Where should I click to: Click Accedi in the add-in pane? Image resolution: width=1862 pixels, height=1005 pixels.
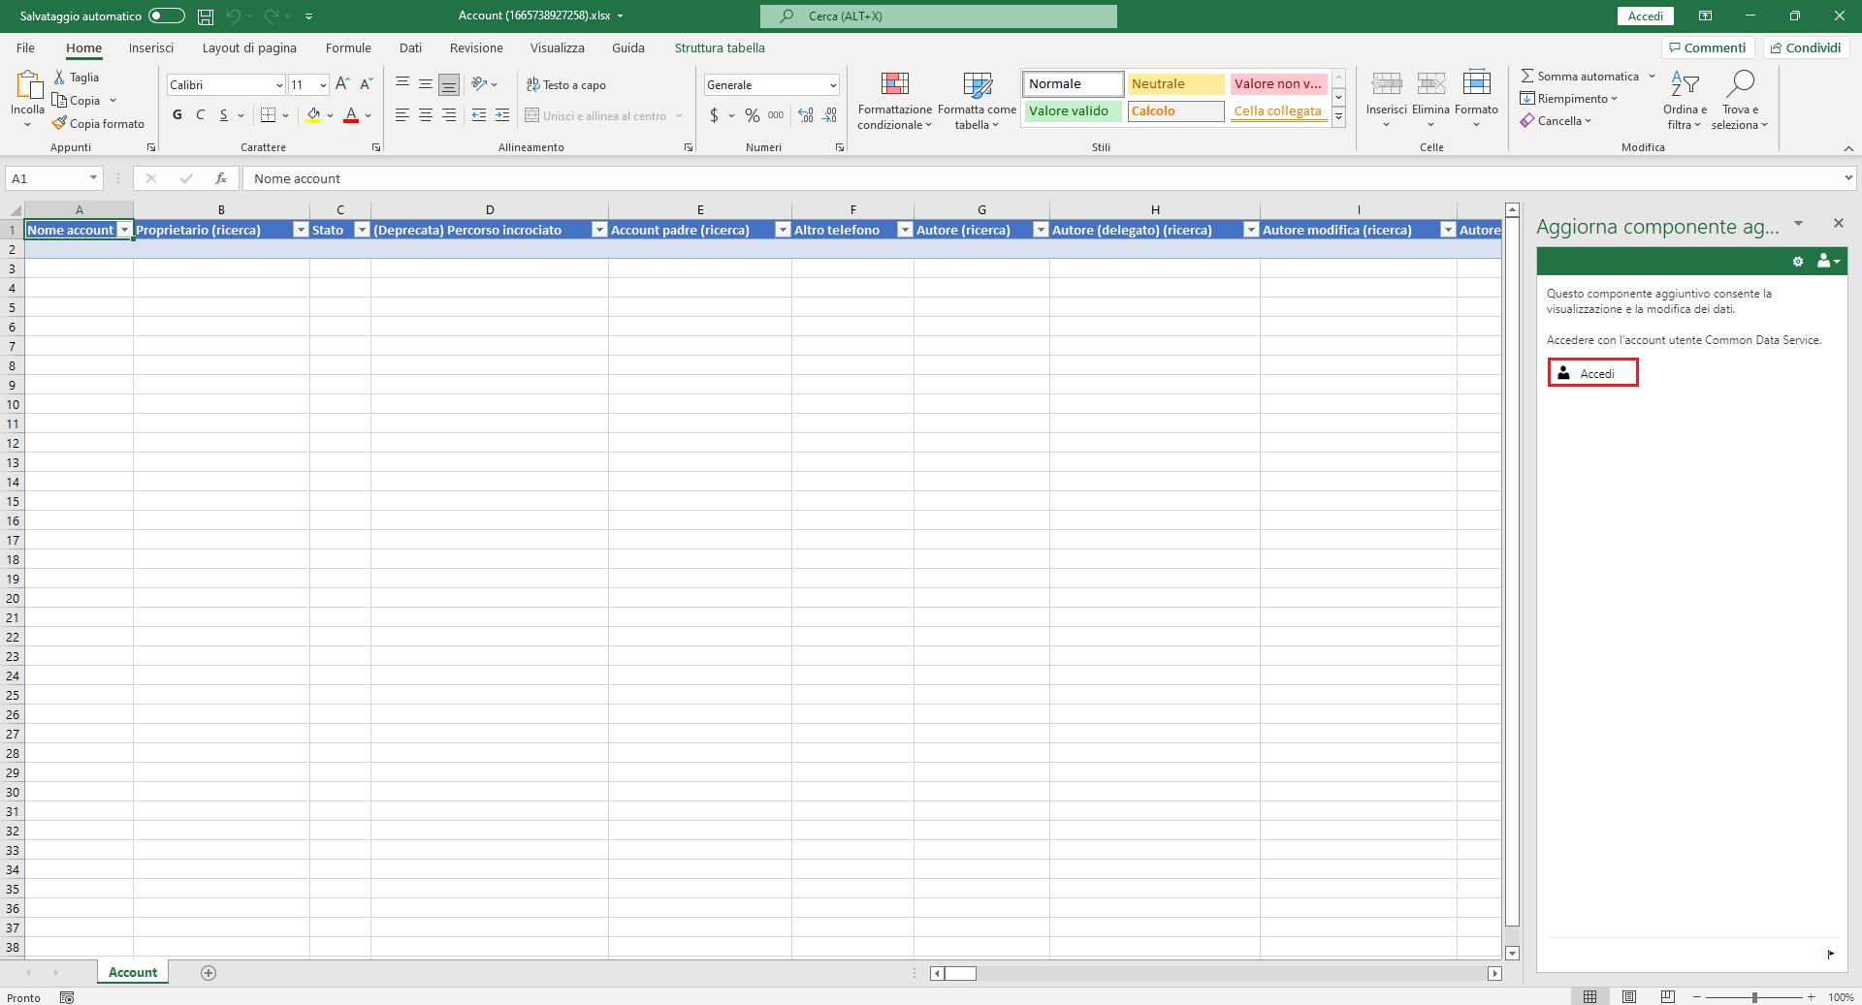1592,373
